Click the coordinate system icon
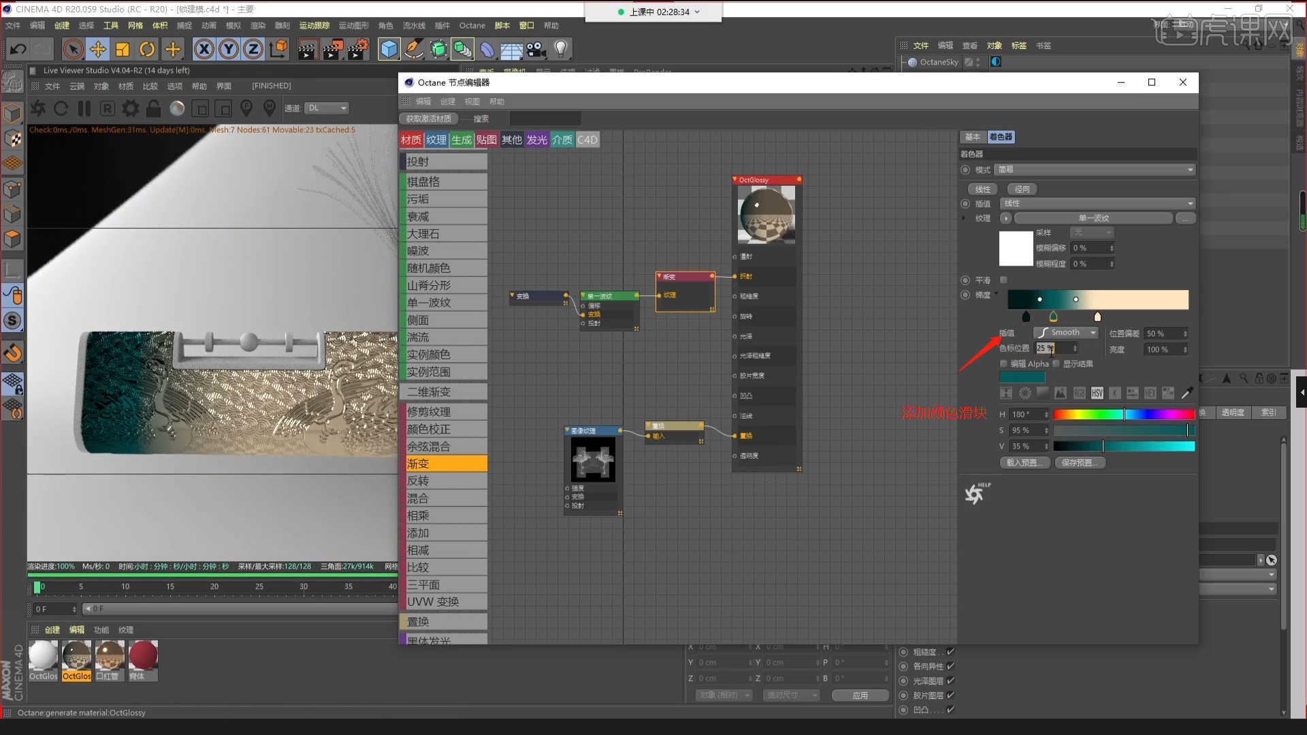Viewport: 1307px width, 735px height. 278,49
